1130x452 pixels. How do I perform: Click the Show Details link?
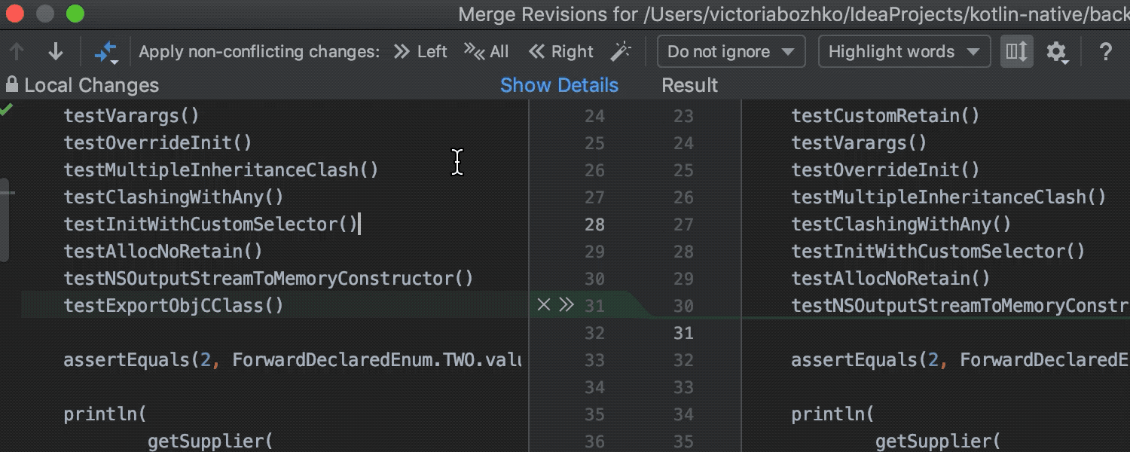[559, 85]
